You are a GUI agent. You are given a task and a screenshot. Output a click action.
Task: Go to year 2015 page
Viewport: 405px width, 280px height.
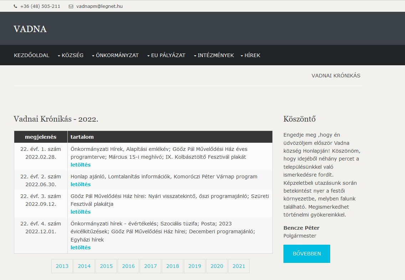coord(106,266)
